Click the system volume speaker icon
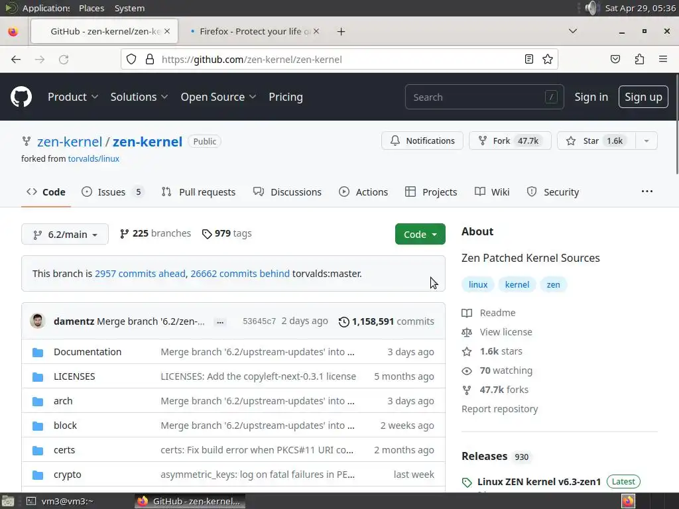The width and height of the screenshot is (679, 509). (591, 8)
